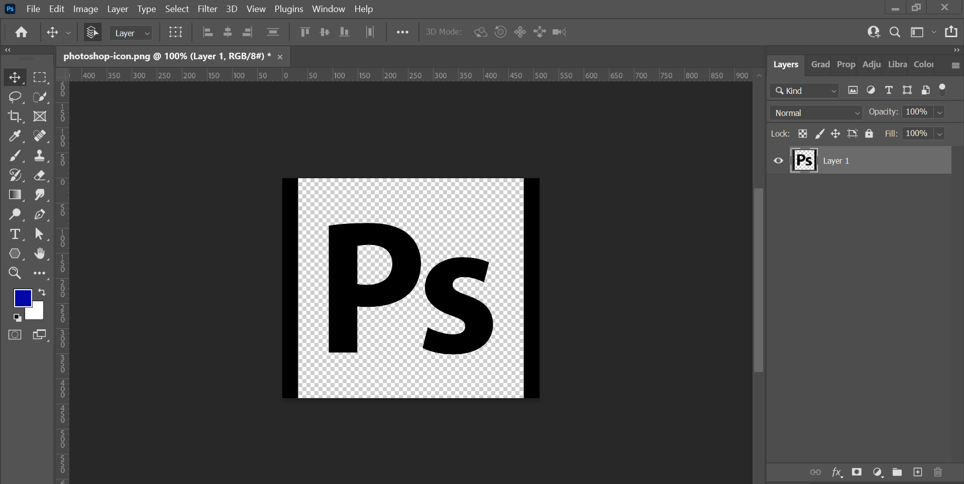Activate the Horizontal Type tool
The height and width of the screenshot is (484, 964).
(x=15, y=234)
